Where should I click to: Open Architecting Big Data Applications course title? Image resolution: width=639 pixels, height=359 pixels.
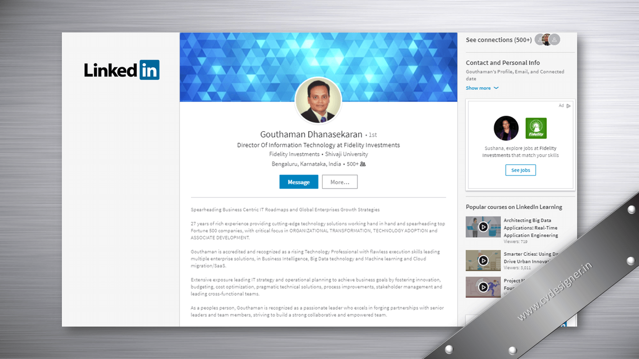click(531, 227)
